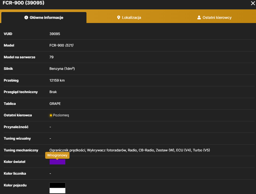Screen dimensions: 256x194
Task: Switch to the Ostatni kierowcy tab
Action: coord(214,18)
